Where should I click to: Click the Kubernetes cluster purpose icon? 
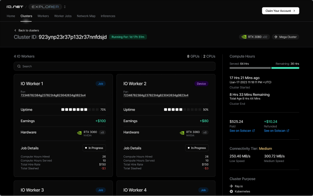[x=232, y=192]
